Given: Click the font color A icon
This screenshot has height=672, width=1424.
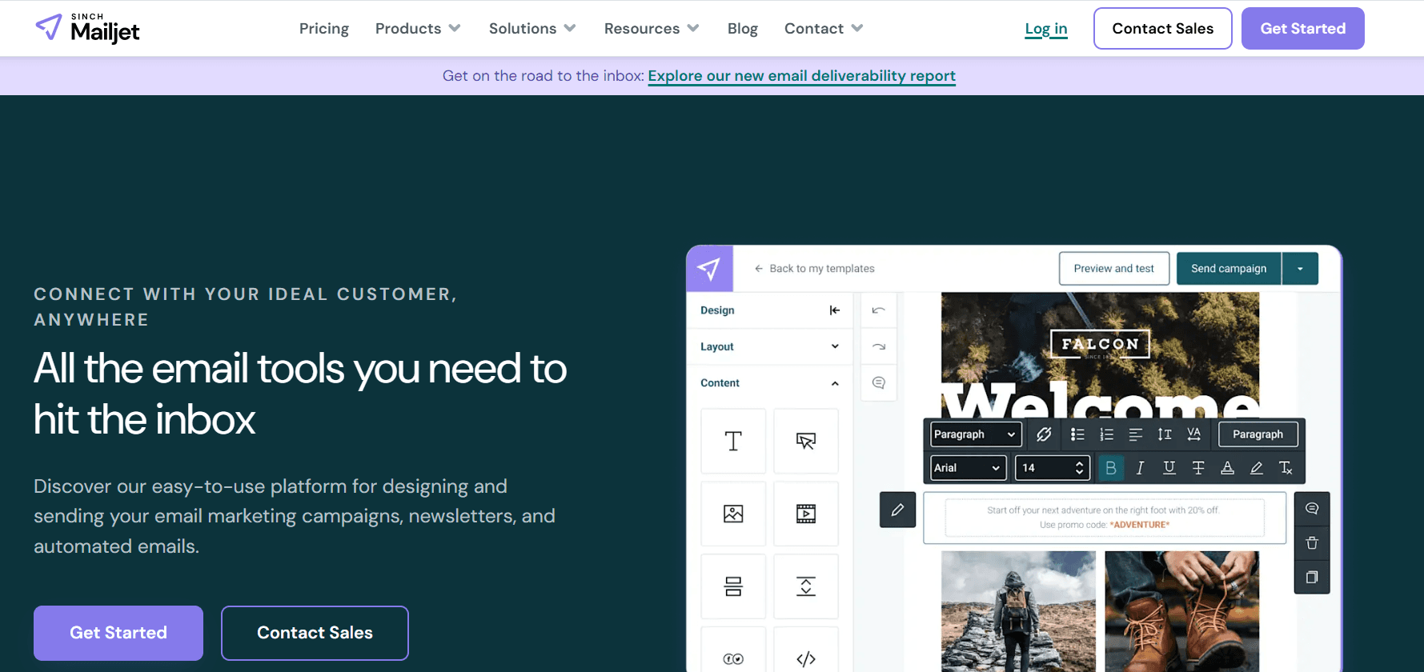Looking at the screenshot, I should pos(1227,468).
